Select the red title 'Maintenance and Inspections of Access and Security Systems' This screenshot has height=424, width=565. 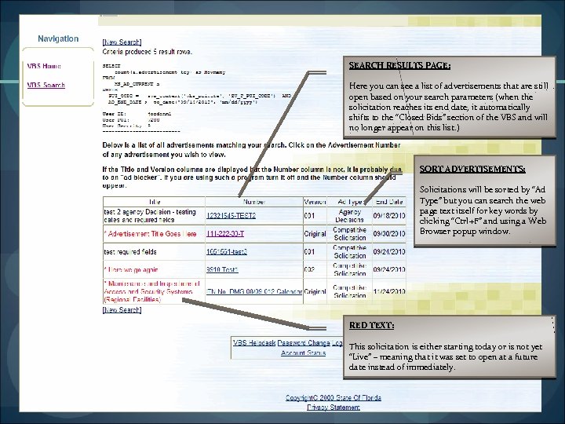click(x=151, y=291)
